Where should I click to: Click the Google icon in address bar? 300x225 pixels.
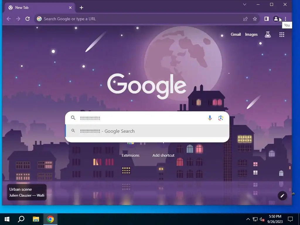(x=39, y=19)
